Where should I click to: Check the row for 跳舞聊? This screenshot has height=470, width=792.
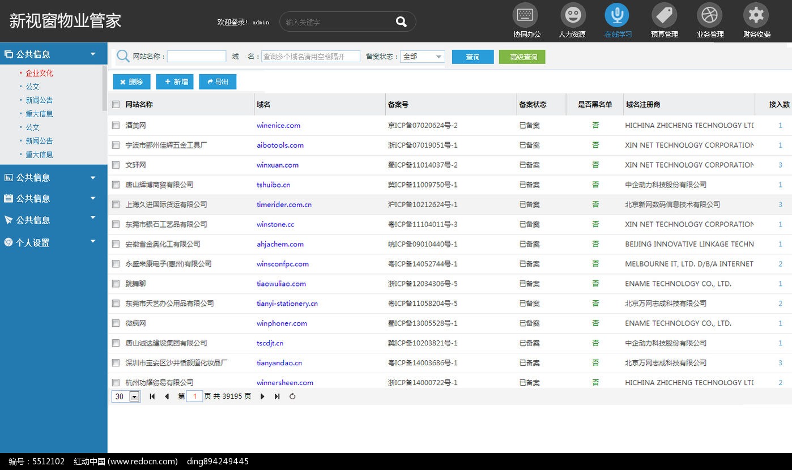click(116, 284)
